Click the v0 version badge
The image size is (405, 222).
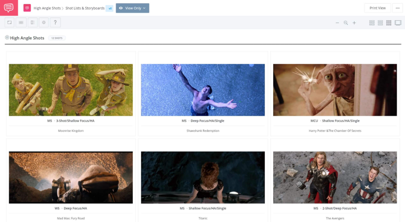pos(110,8)
